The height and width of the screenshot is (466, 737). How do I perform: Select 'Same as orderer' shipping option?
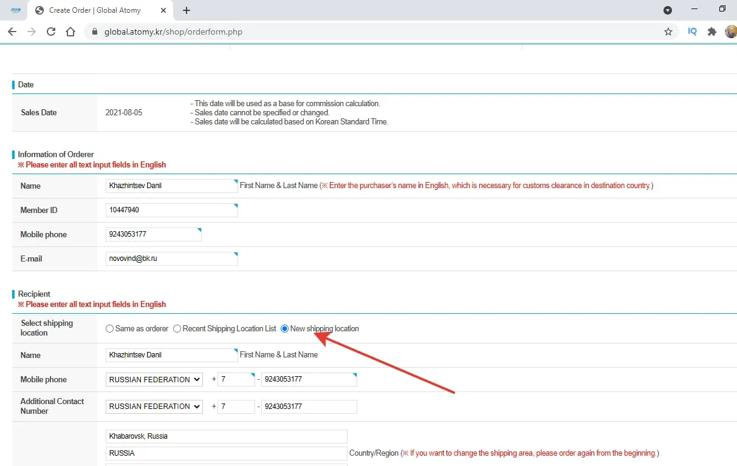(x=109, y=329)
